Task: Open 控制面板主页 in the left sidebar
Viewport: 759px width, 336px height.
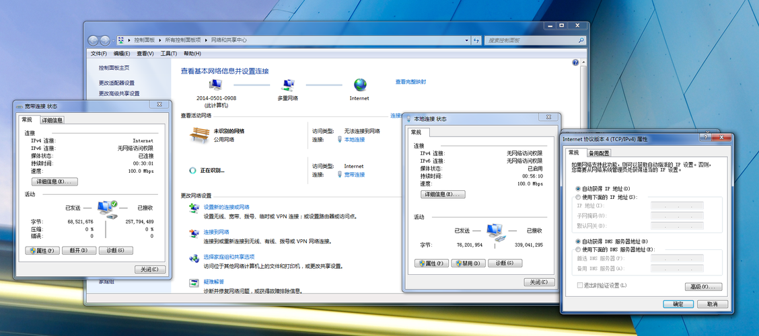Action: tap(114, 68)
